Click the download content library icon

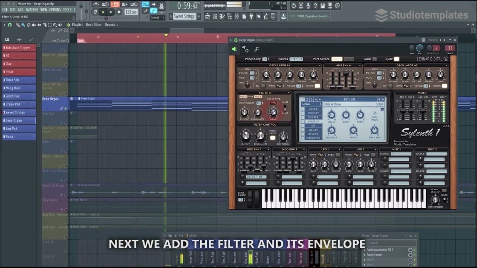(x=284, y=16)
